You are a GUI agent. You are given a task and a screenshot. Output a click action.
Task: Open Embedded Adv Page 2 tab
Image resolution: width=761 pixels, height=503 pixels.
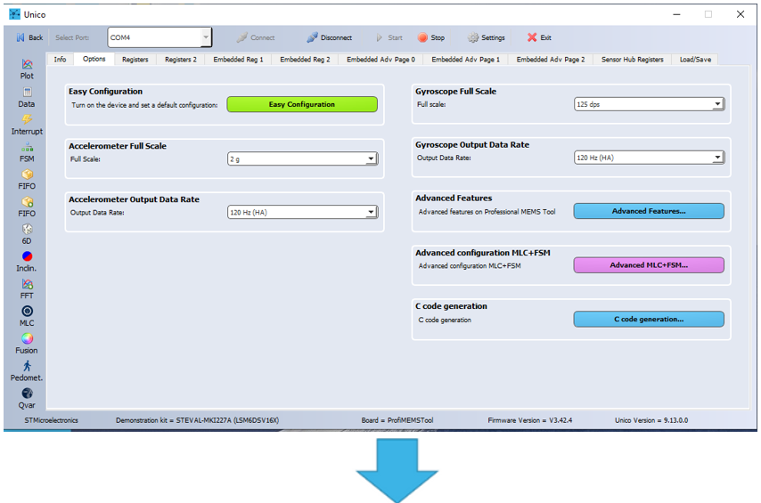tap(551, 59)
